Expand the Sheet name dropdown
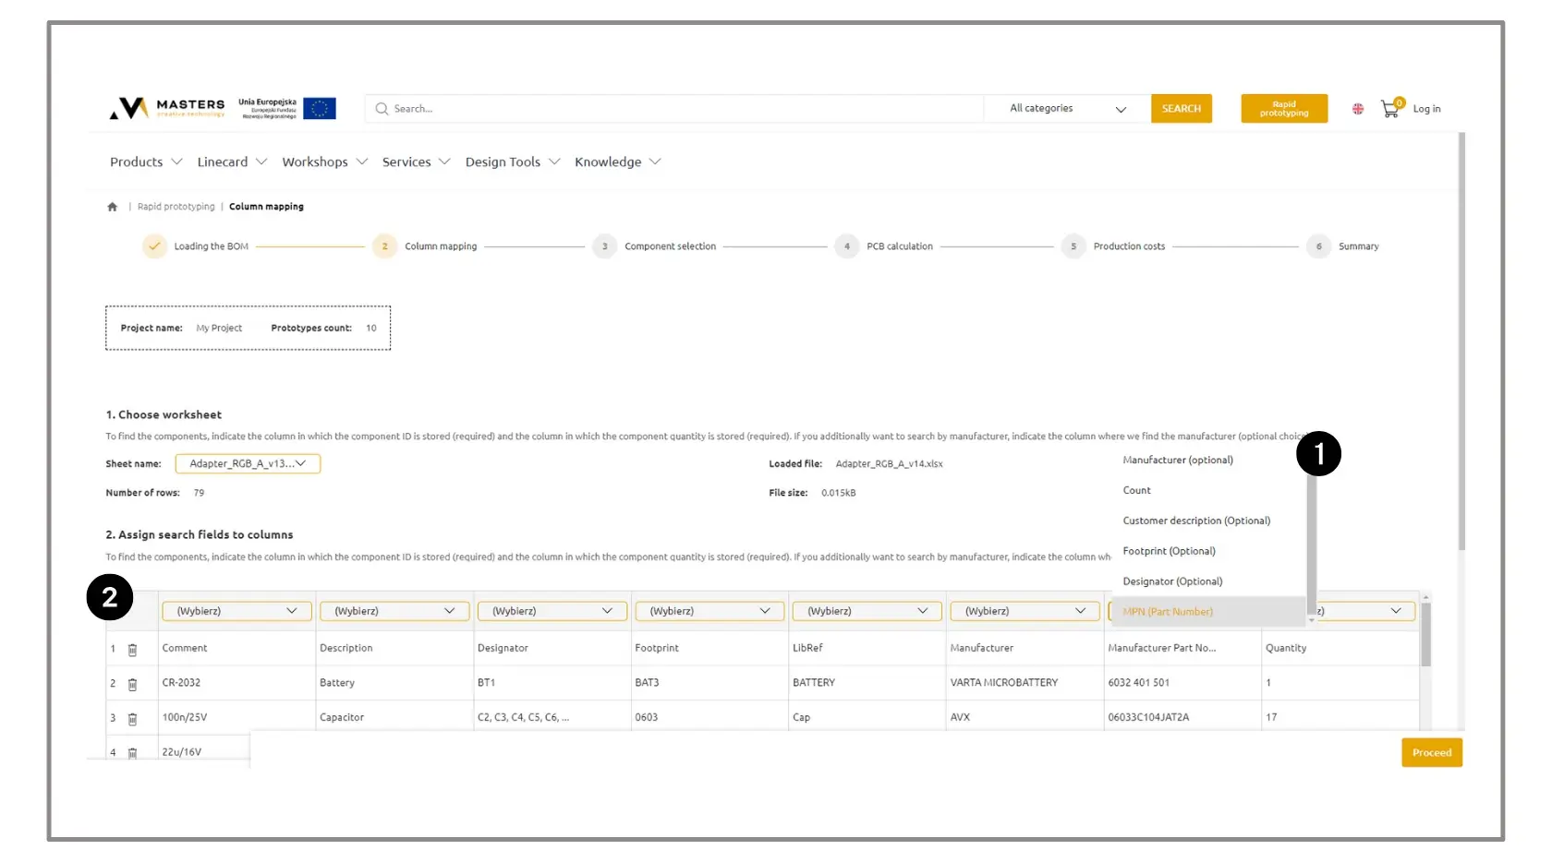The image size is (1552, 862). click(248, 464)
